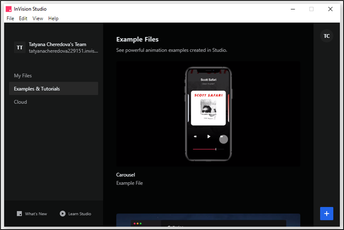Click the Learn Studio play icon
344x230 pixels.
[x=63, y=213]
